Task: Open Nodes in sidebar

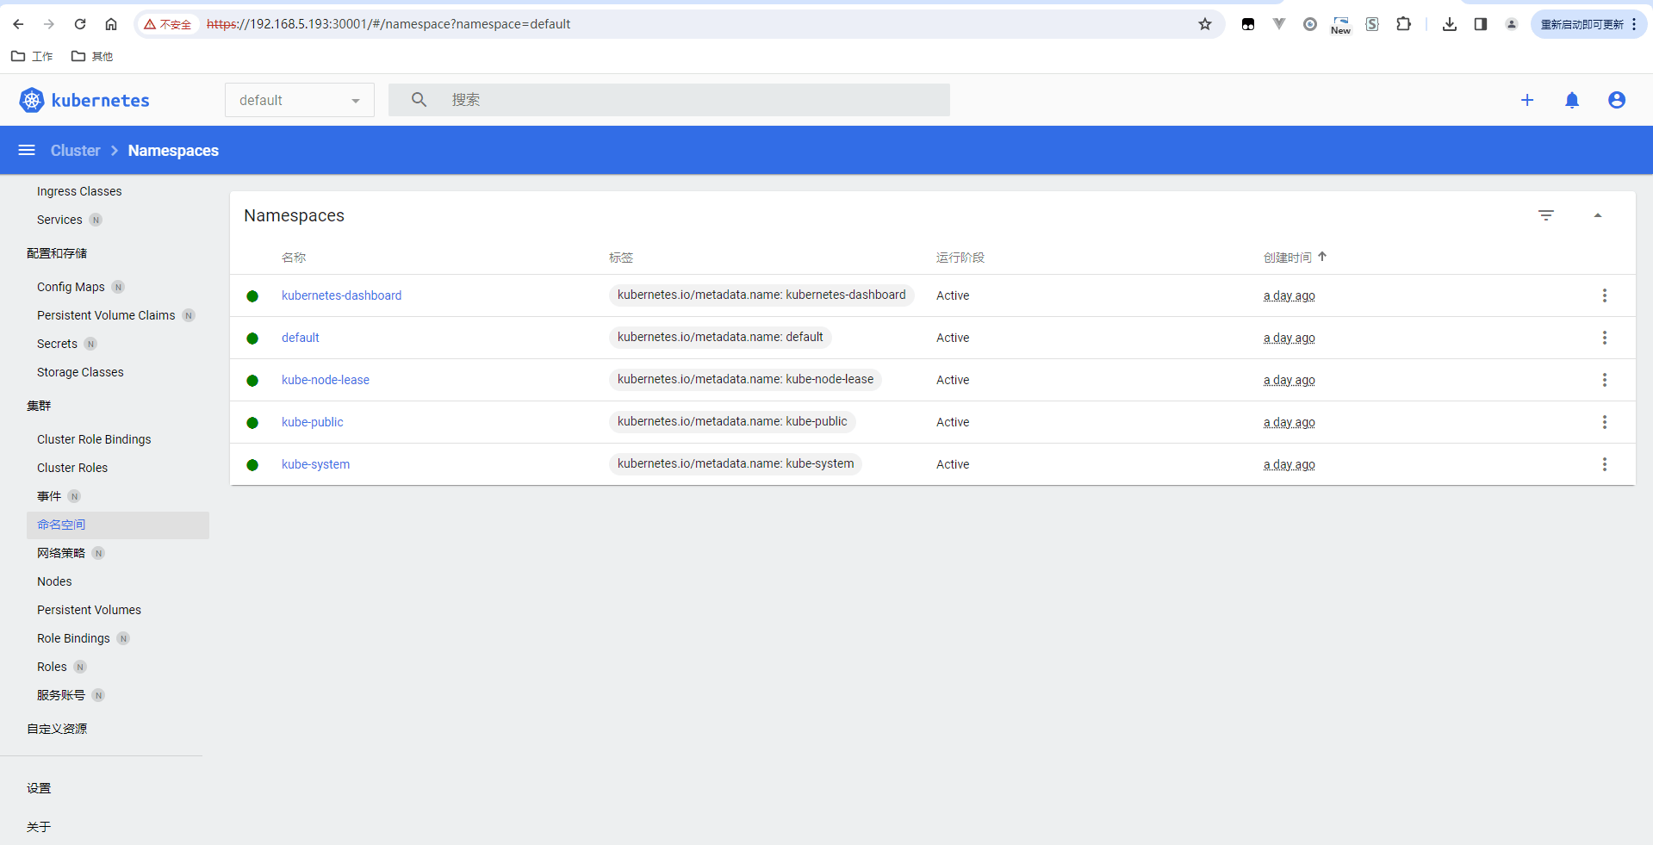Action: click(54, 581)
